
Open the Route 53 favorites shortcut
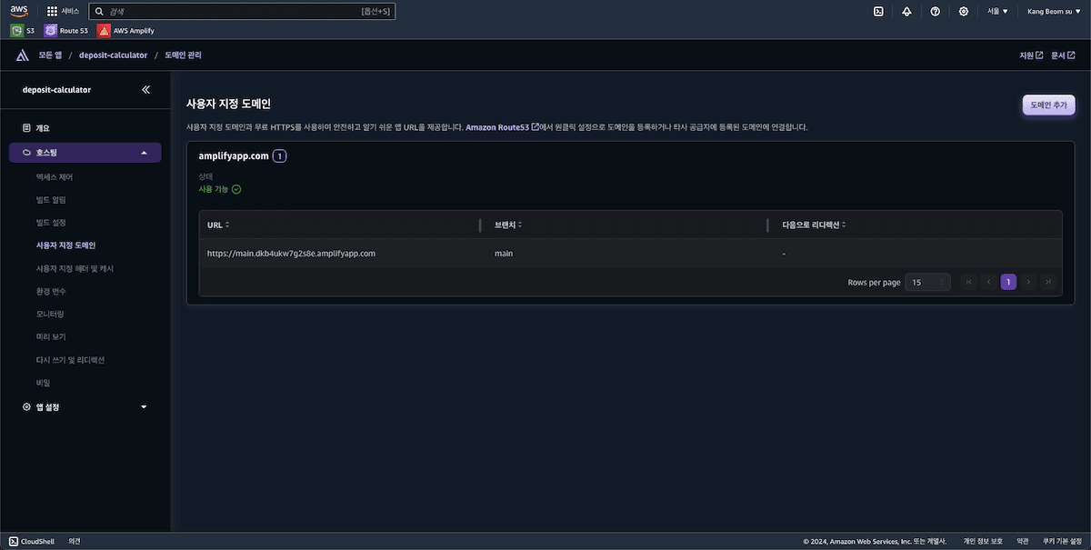click(x=66, y=30)
